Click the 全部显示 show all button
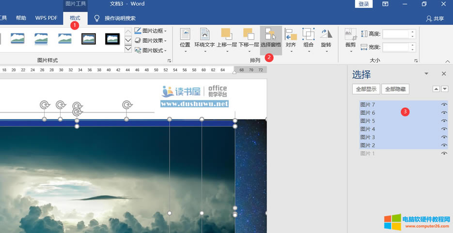453x233 pixels. 366,89
